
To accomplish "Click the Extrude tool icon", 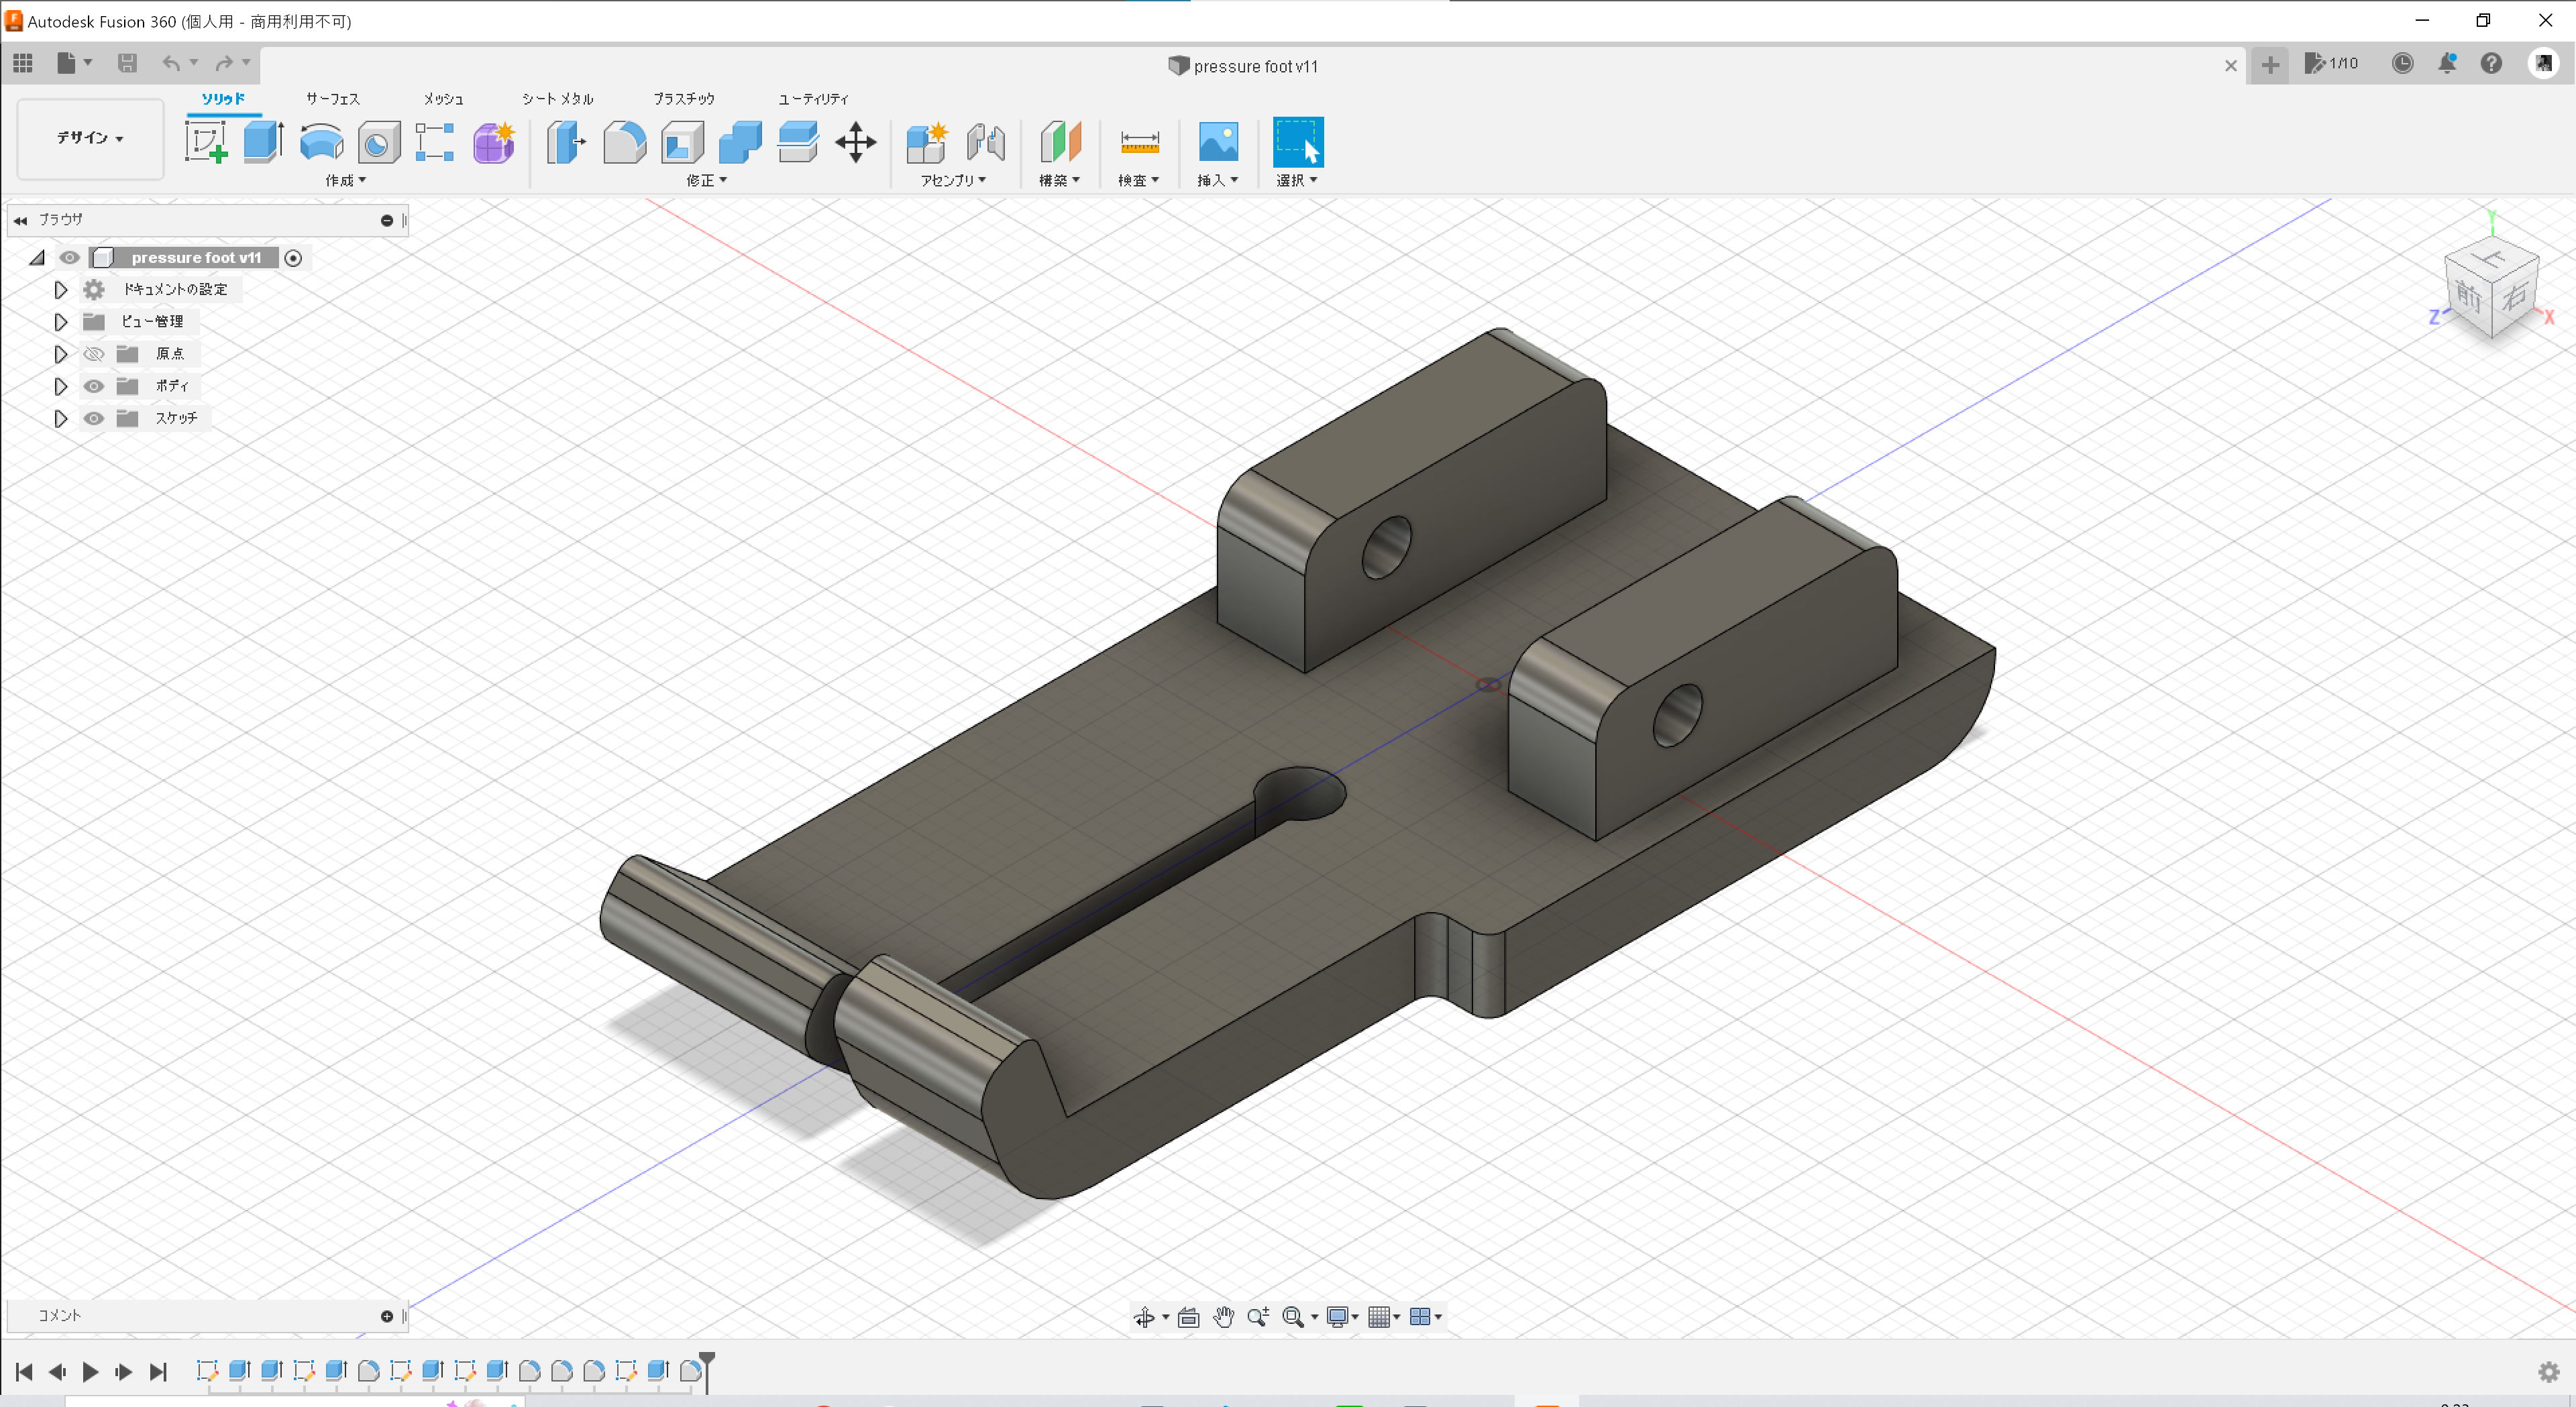I will tap(263, 142).
